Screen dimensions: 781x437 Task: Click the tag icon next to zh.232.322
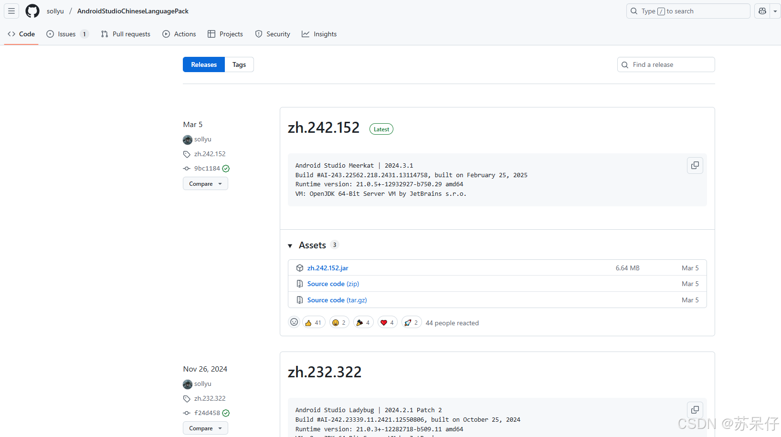[x=187, y=399]
